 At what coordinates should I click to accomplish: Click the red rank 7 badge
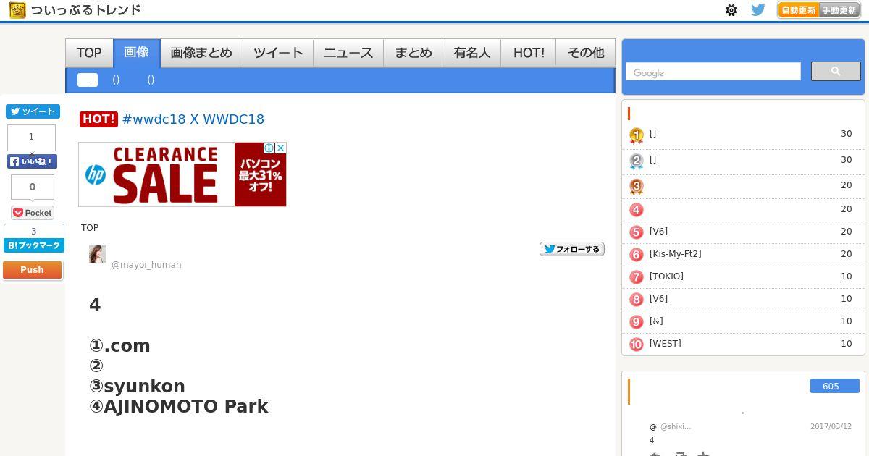pyautogui.click(x=637, y=277)
